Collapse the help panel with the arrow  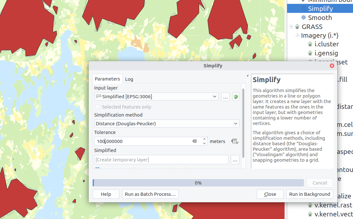(248, 76)
